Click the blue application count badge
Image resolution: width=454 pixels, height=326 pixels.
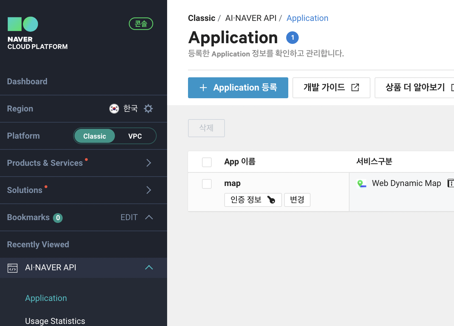point(292,38)
